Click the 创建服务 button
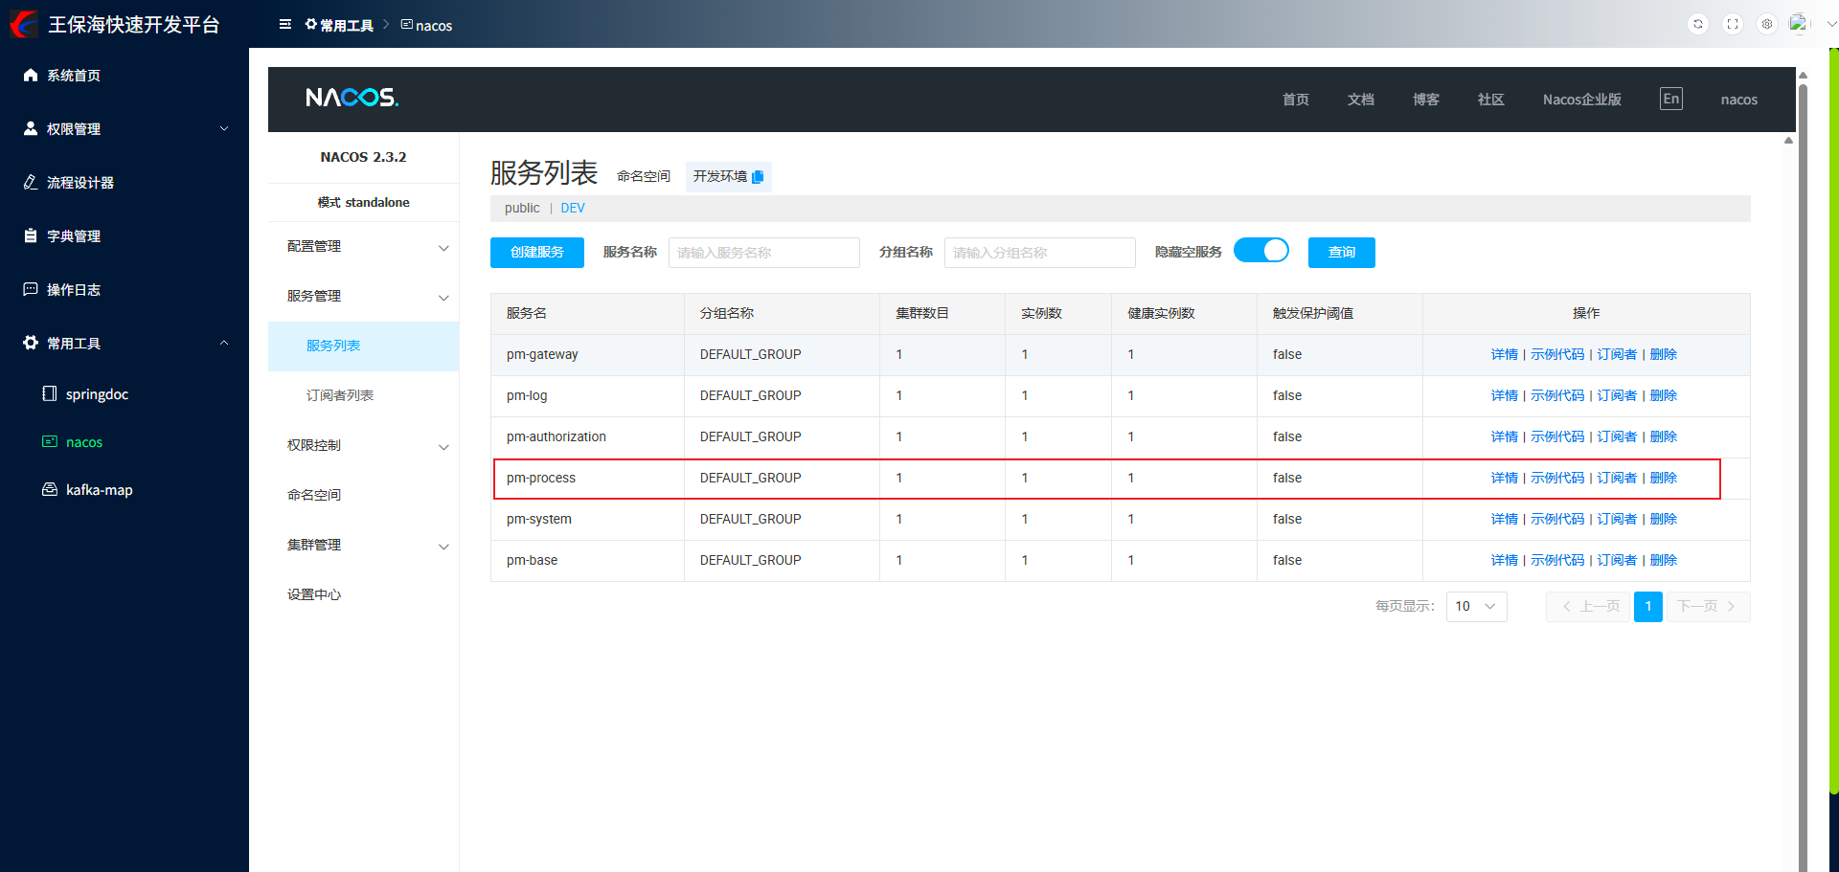This screenshot has width=1839, height=872. coord(537,252)
